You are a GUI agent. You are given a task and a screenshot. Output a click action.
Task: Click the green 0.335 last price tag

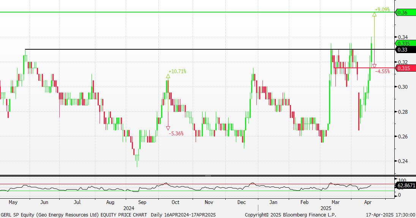403,44
